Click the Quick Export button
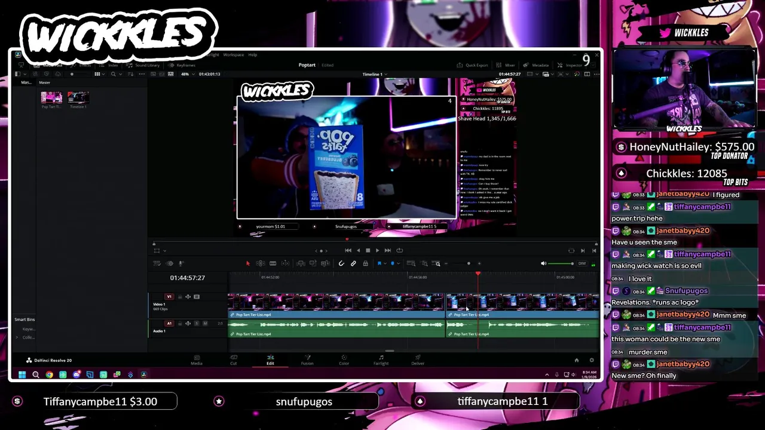 (x=473, y=65)
